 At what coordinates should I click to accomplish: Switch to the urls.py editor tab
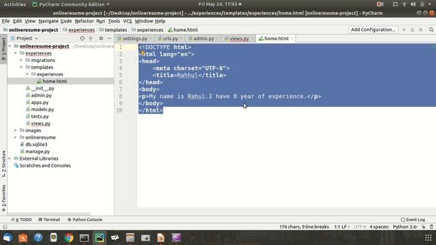click(170, 39)
